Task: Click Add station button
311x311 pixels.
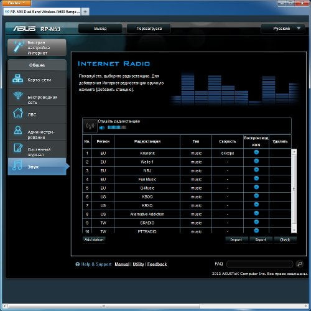Action: click(x=94, y=239)
